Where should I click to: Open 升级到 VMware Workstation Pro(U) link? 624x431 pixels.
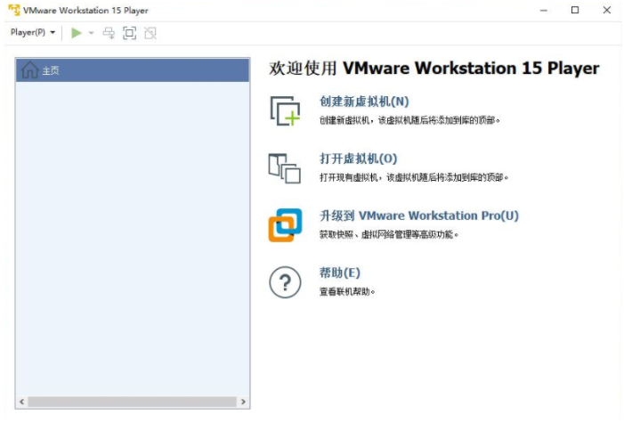419,215
